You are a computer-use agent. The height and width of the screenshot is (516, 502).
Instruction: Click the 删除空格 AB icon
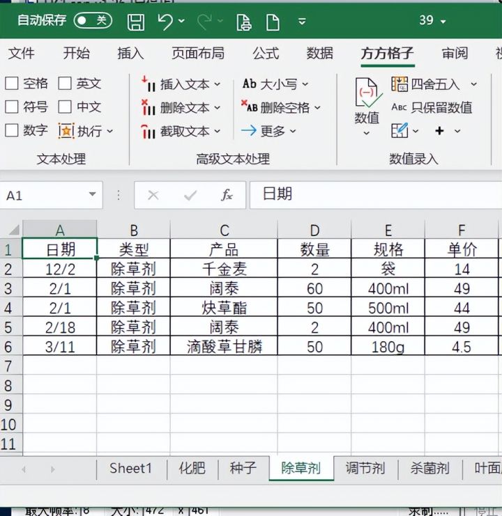[x=250, y=107]
